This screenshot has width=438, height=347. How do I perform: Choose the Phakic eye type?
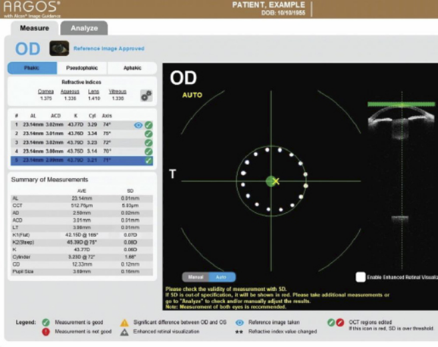click(32, 68)
